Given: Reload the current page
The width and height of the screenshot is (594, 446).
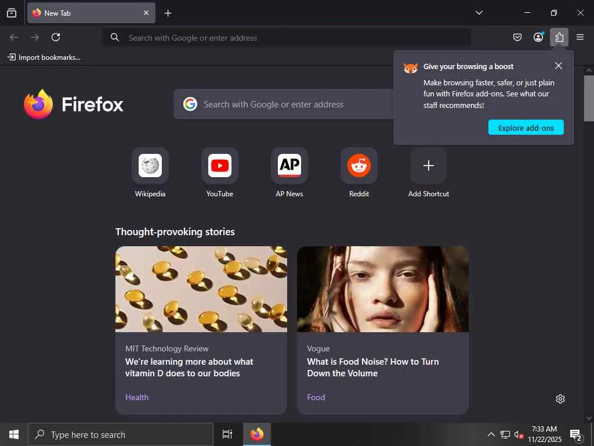Looking at the screenshot, I should (x=56, y=37).
